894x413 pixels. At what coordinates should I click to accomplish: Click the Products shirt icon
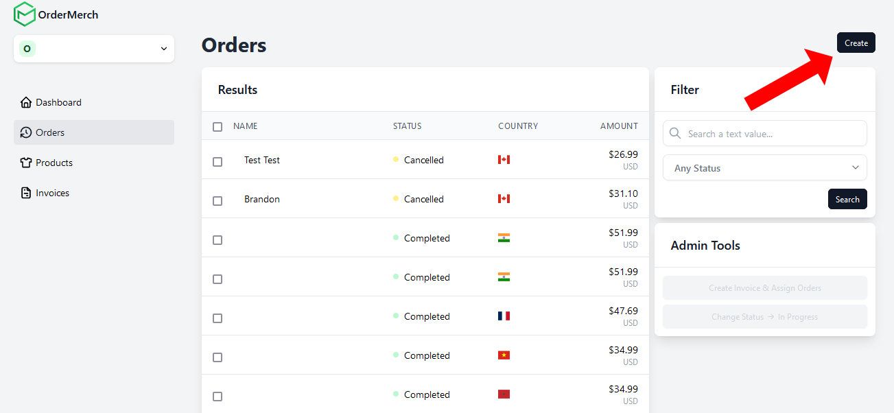(26, 163)
